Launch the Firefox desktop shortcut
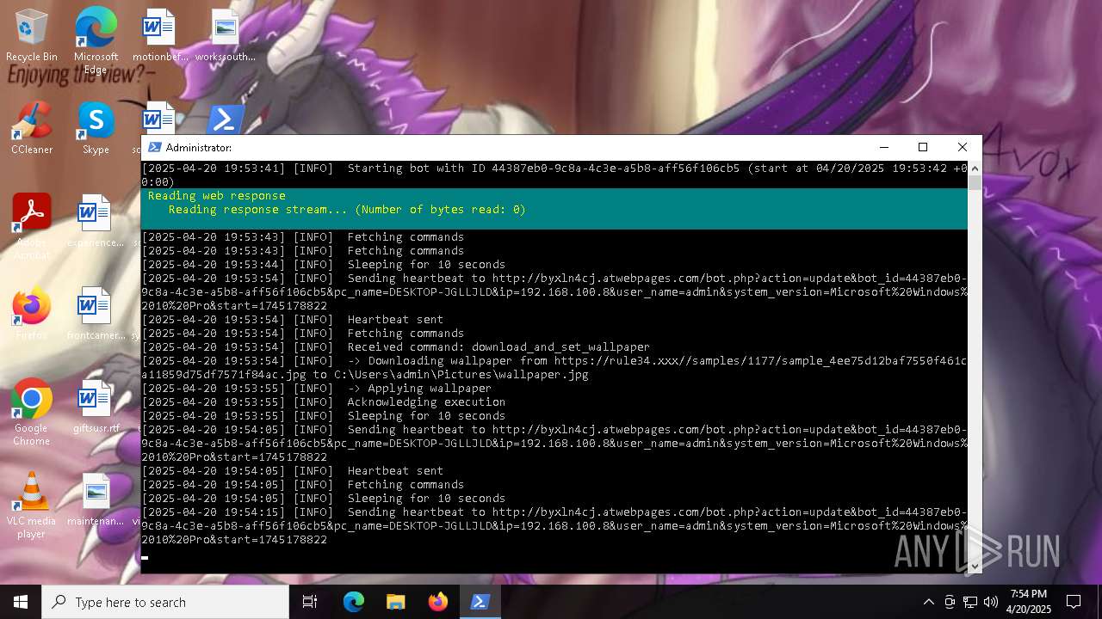 [32, 314]
